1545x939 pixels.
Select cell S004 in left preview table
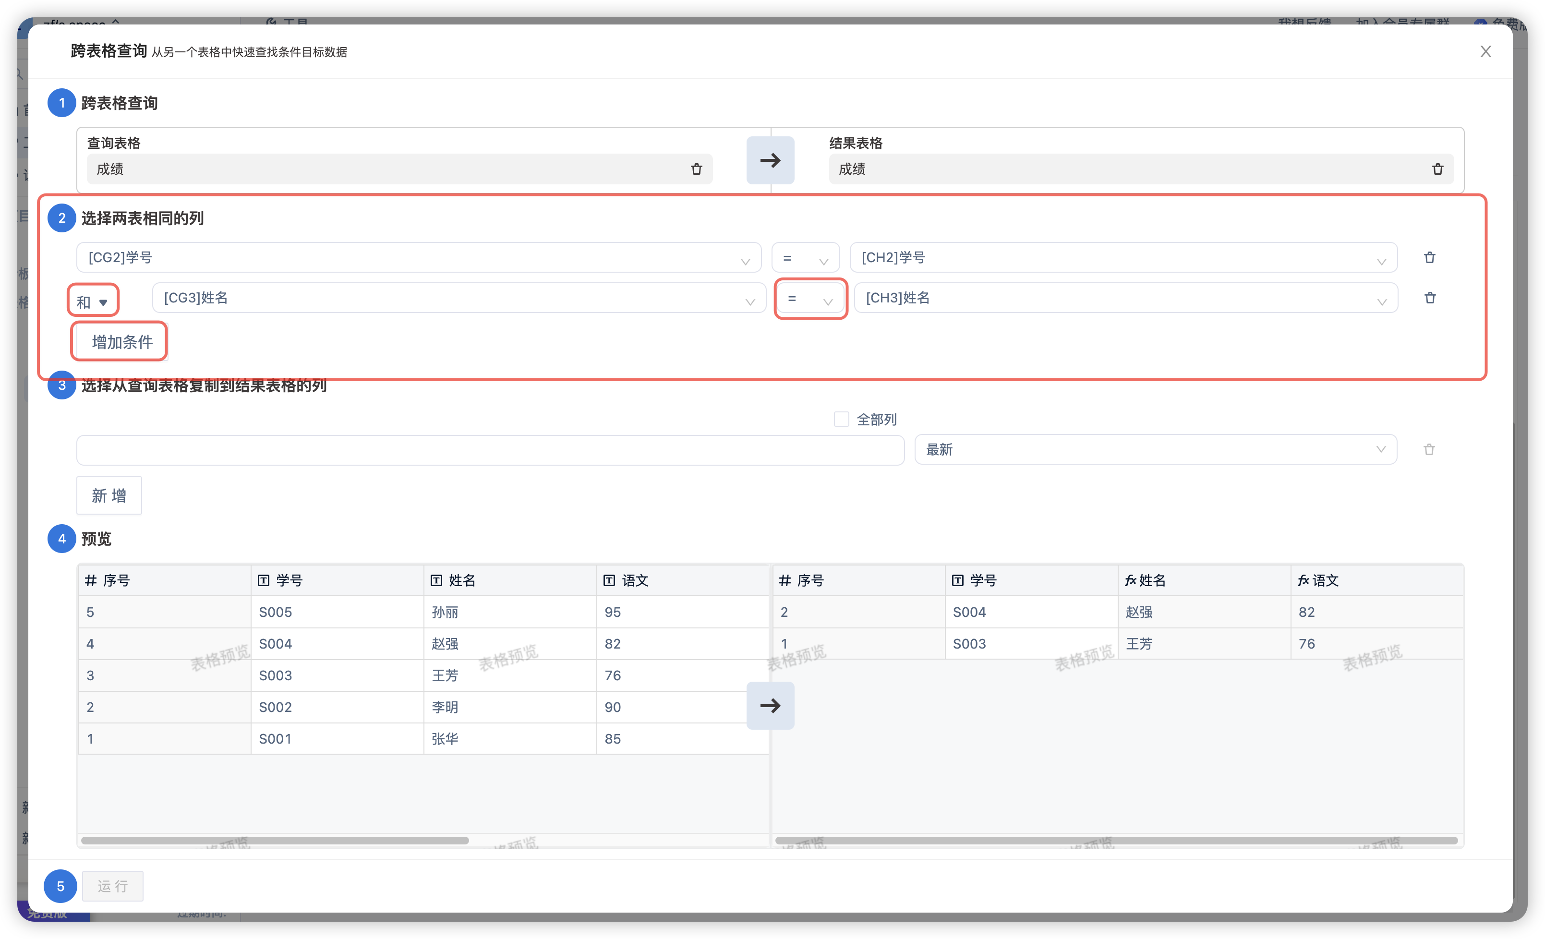click(x=338, y=644)
